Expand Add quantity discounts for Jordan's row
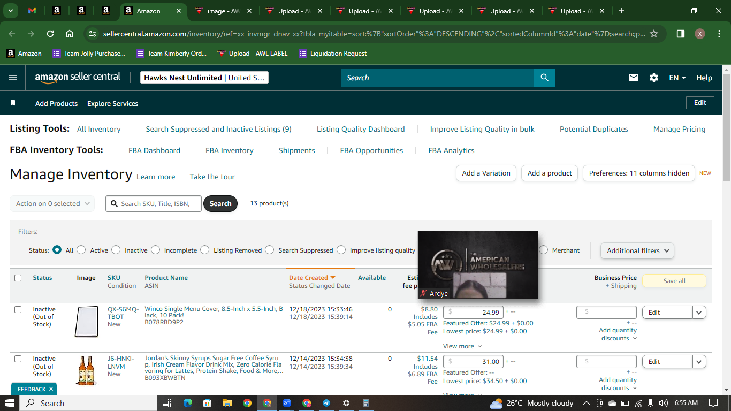Viewport: 731px width, 411px height. (618, 384)
